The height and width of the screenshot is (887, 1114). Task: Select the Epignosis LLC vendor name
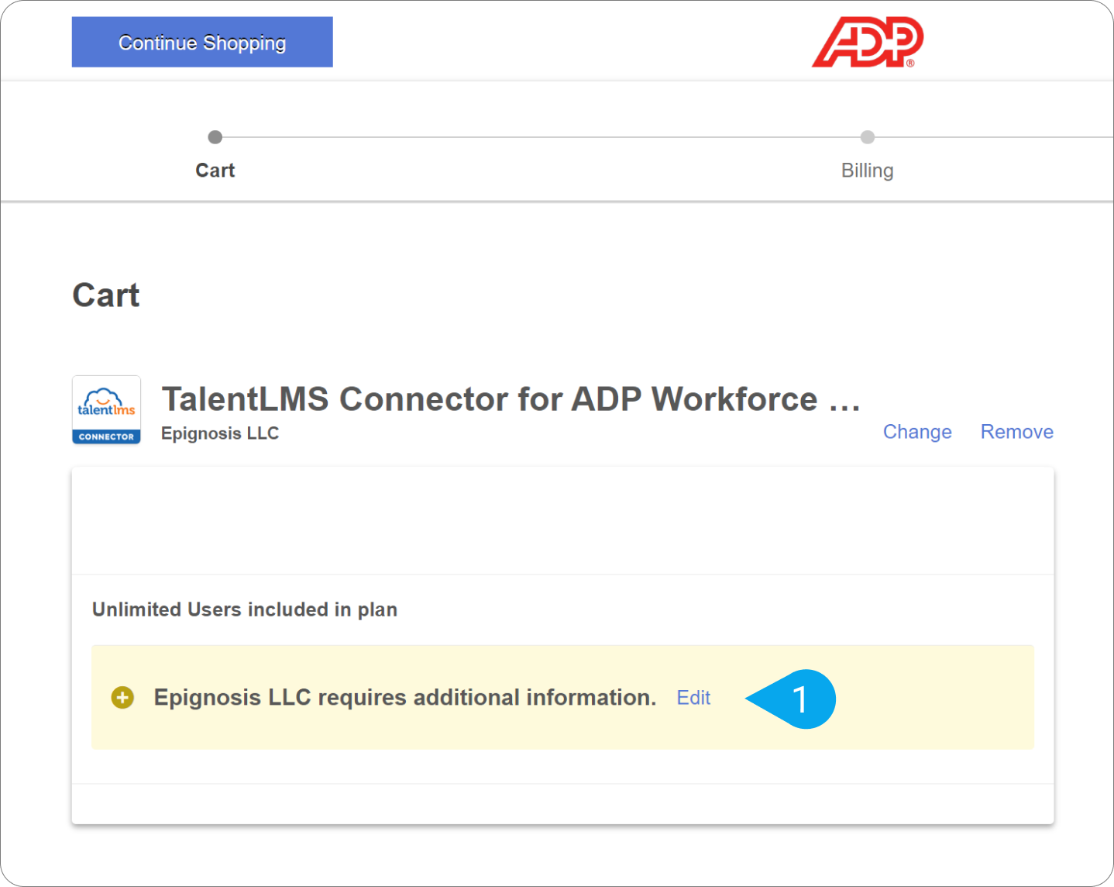pyautogui.click(x=220, y=433)
